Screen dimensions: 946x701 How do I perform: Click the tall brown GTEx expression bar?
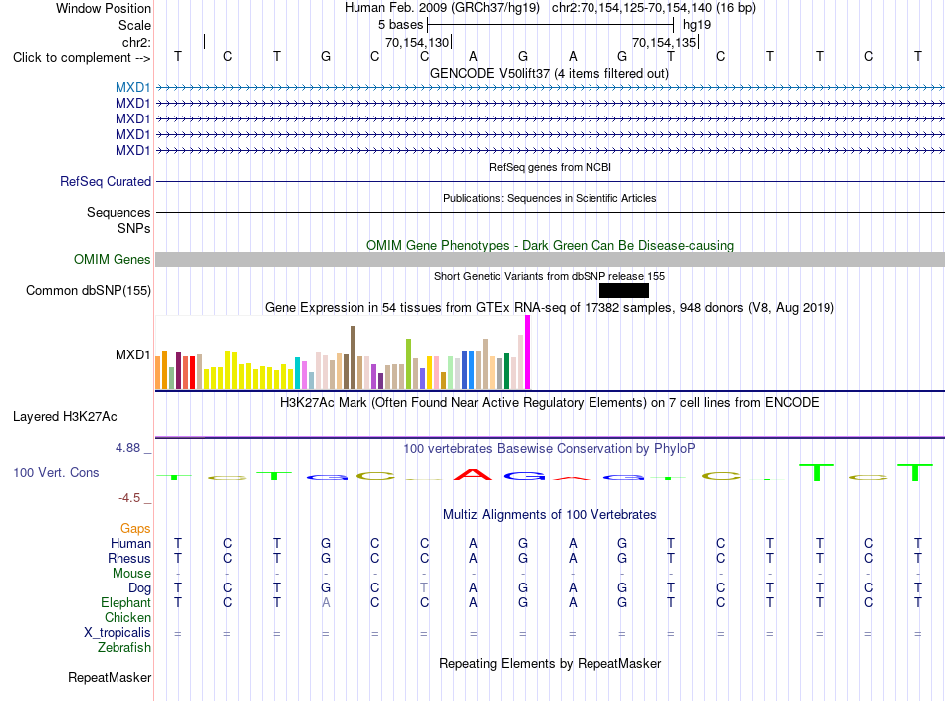click(x=353, y=357)
